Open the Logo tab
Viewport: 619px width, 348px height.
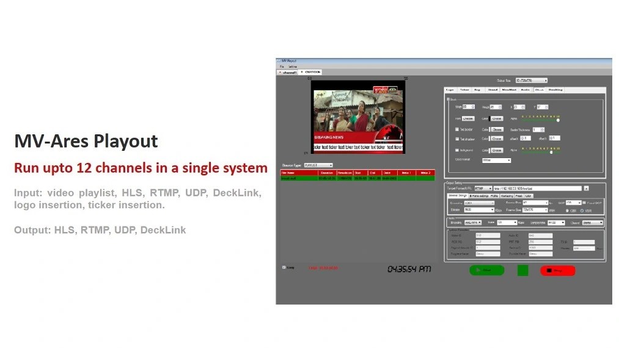click(450, 90)
